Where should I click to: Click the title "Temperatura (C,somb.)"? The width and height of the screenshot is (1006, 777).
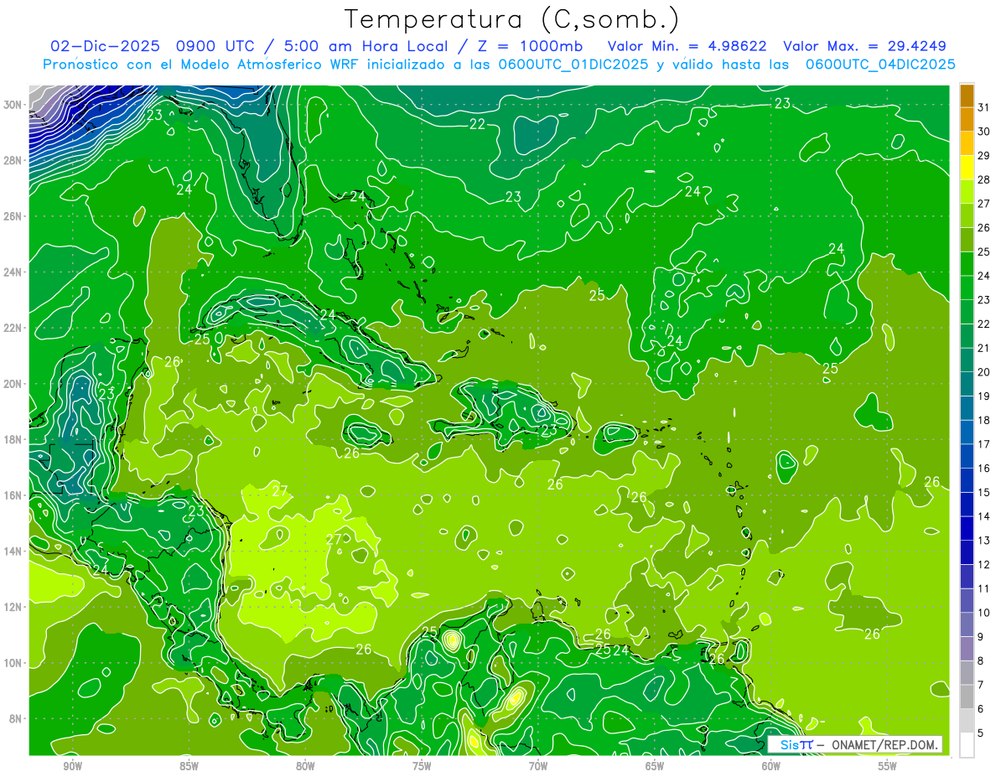[512, 19]
